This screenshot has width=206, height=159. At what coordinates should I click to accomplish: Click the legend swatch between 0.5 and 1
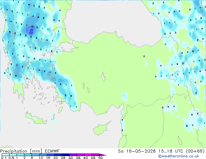13,155
